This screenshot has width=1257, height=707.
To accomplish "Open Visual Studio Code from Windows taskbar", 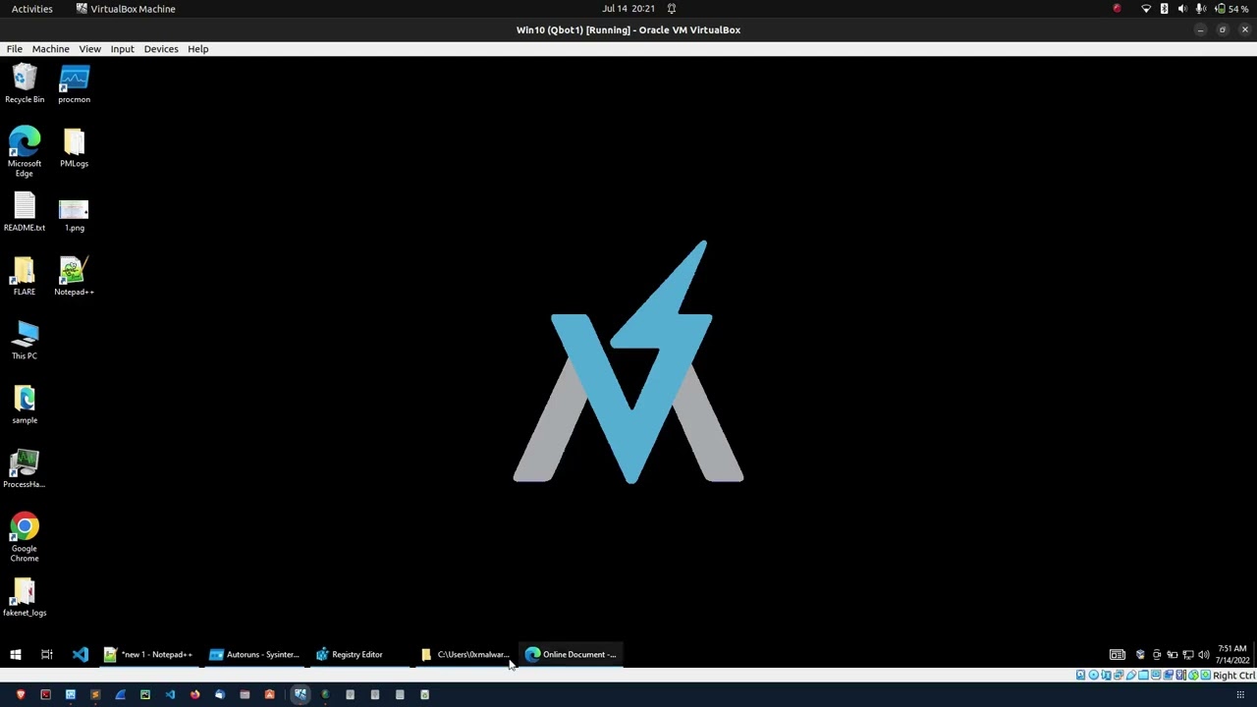I will 80,654.
